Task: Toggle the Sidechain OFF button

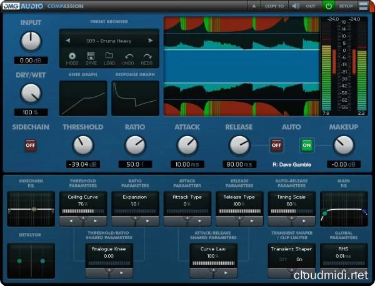Action: (31, 145)
